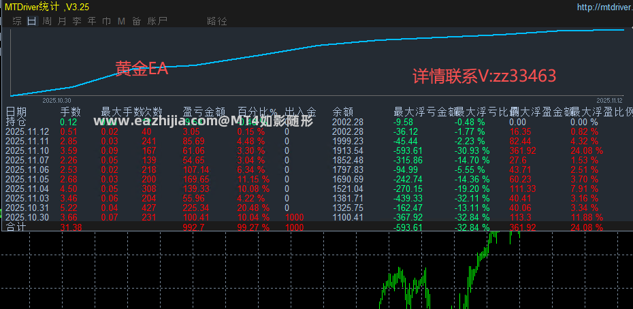Click the 手数 column header
This screenshot has width=633, height=309.
tap(71, 112)
